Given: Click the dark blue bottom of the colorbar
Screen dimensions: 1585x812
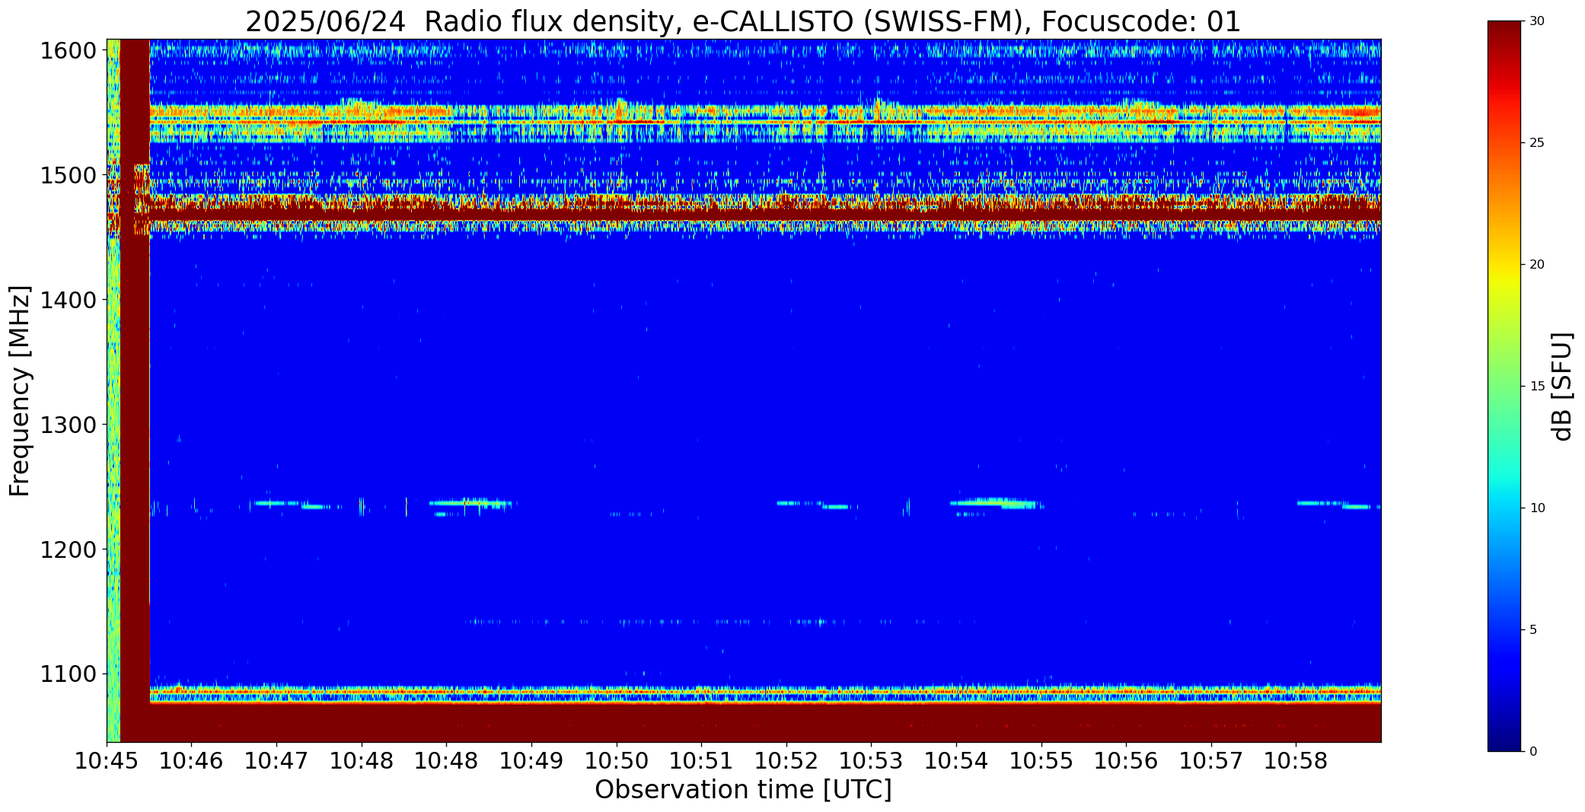Looking at the screenshot, I should (1505, 738).
